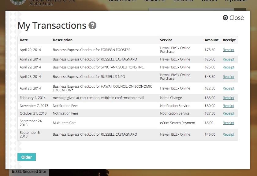Viewport: 257px width, 176px height.
Task: Click the Name Change service cell
Action: pyautogui.click(x=171, y=98)
